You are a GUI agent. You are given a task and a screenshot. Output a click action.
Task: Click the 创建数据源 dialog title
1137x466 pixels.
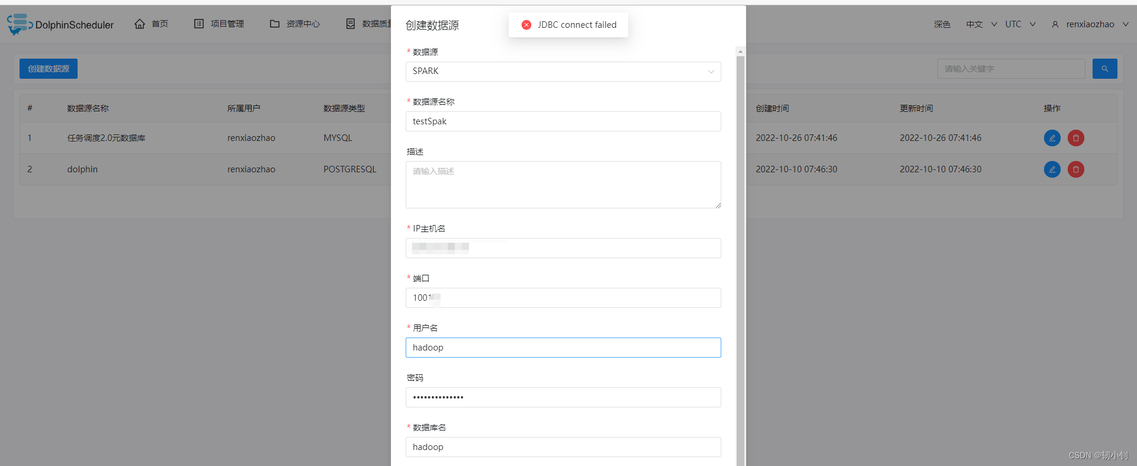(x=432, y=25)
